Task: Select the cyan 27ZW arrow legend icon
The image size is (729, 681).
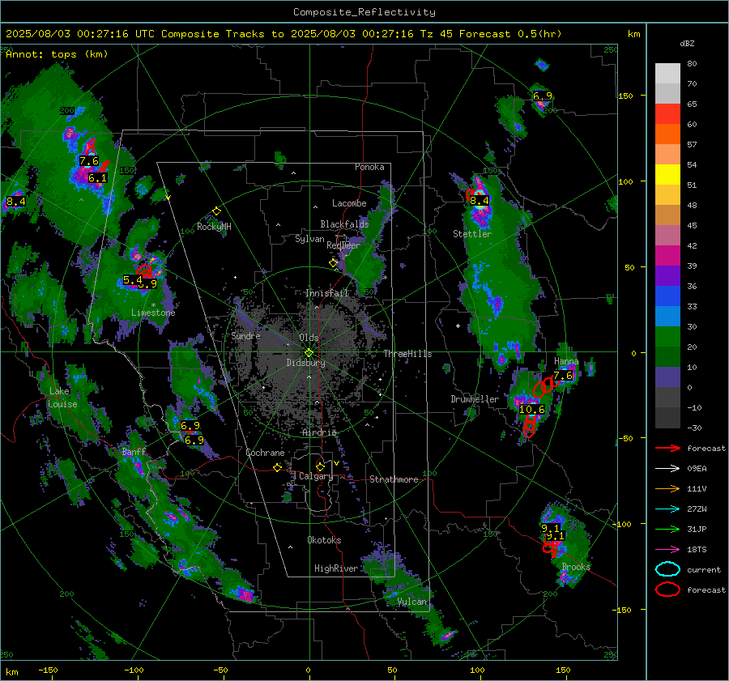Action: (667, 509)
